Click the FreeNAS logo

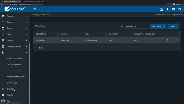click(x=15, y=9)
